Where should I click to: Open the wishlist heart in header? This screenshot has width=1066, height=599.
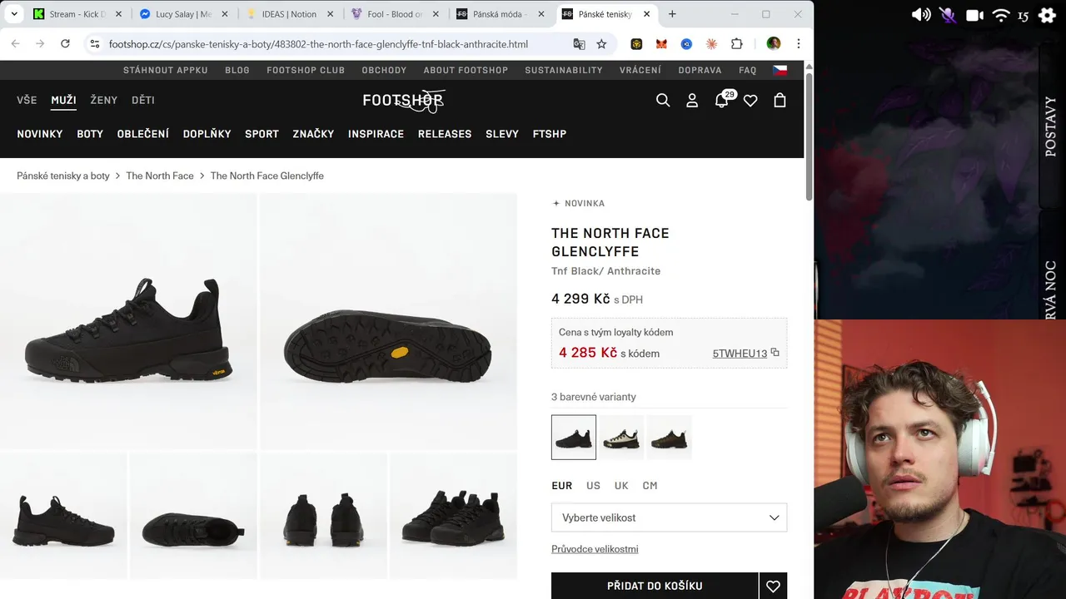click(x=750, y=101)
